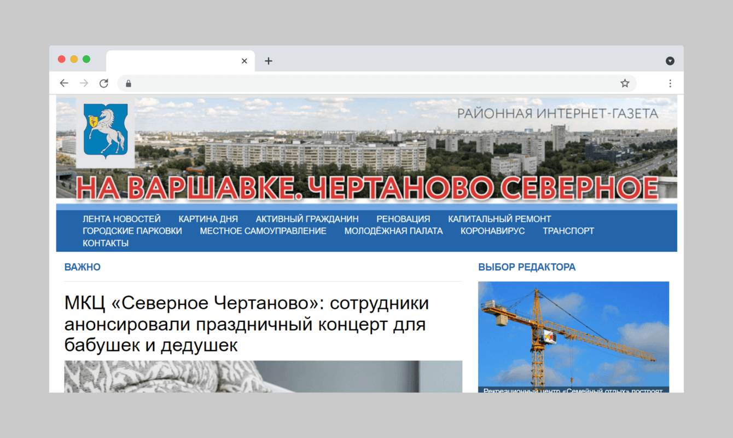733x438 pixels.
Task: Close the current browser tab
Action: click(244, 61)
